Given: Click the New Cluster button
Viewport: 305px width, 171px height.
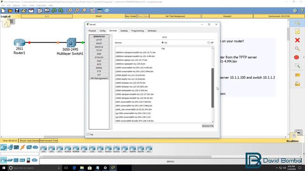Looking at the screenshot, I should (x=131, y=16).
